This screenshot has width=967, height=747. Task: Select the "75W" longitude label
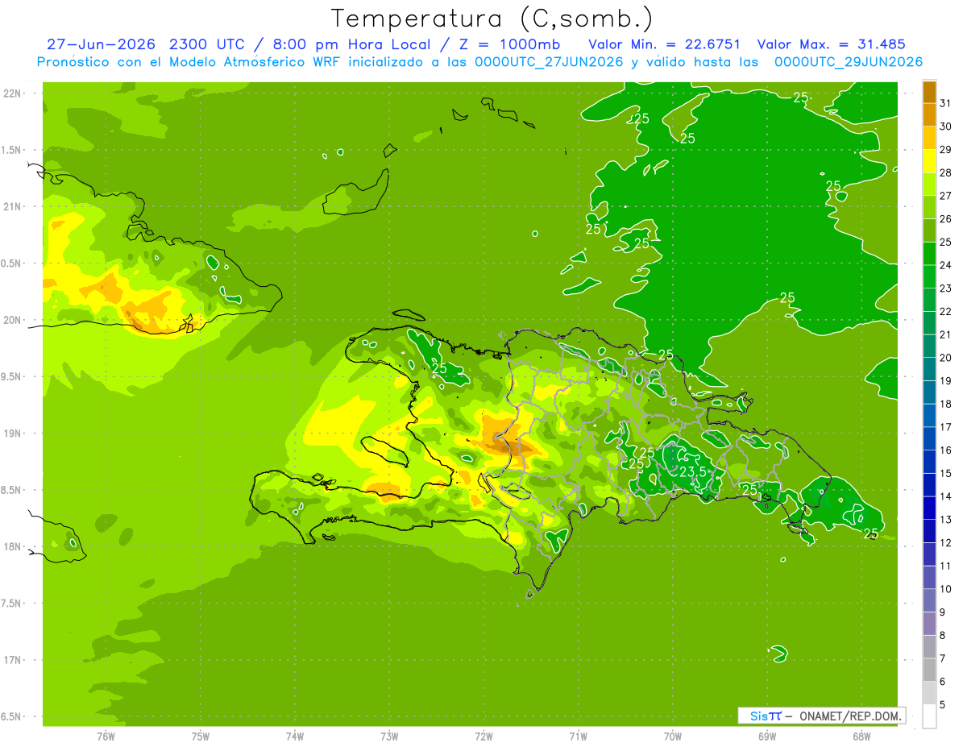[201, 737]
